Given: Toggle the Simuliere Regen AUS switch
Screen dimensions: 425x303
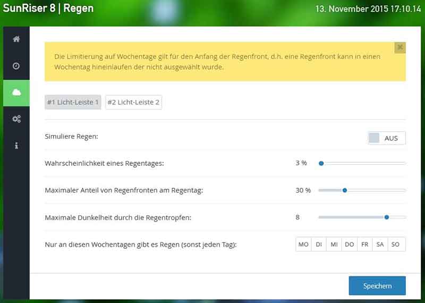Looking at the screenshot, I should (x=387, y=138).
